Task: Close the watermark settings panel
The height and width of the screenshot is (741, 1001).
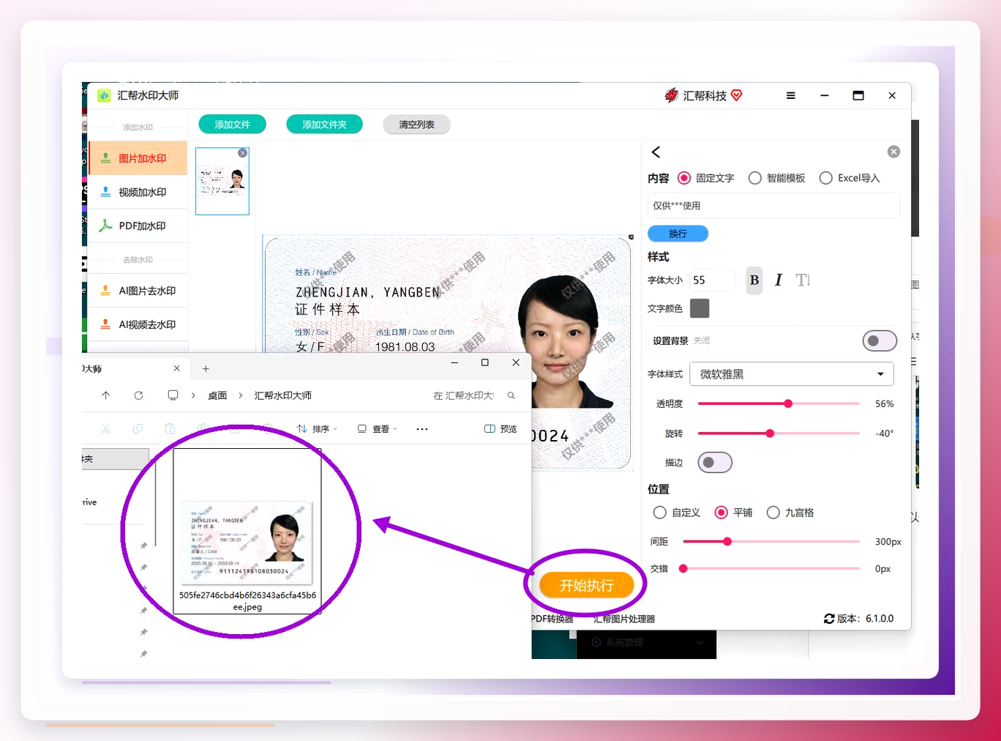Action: pyautogui.click(x=893, y=152)
